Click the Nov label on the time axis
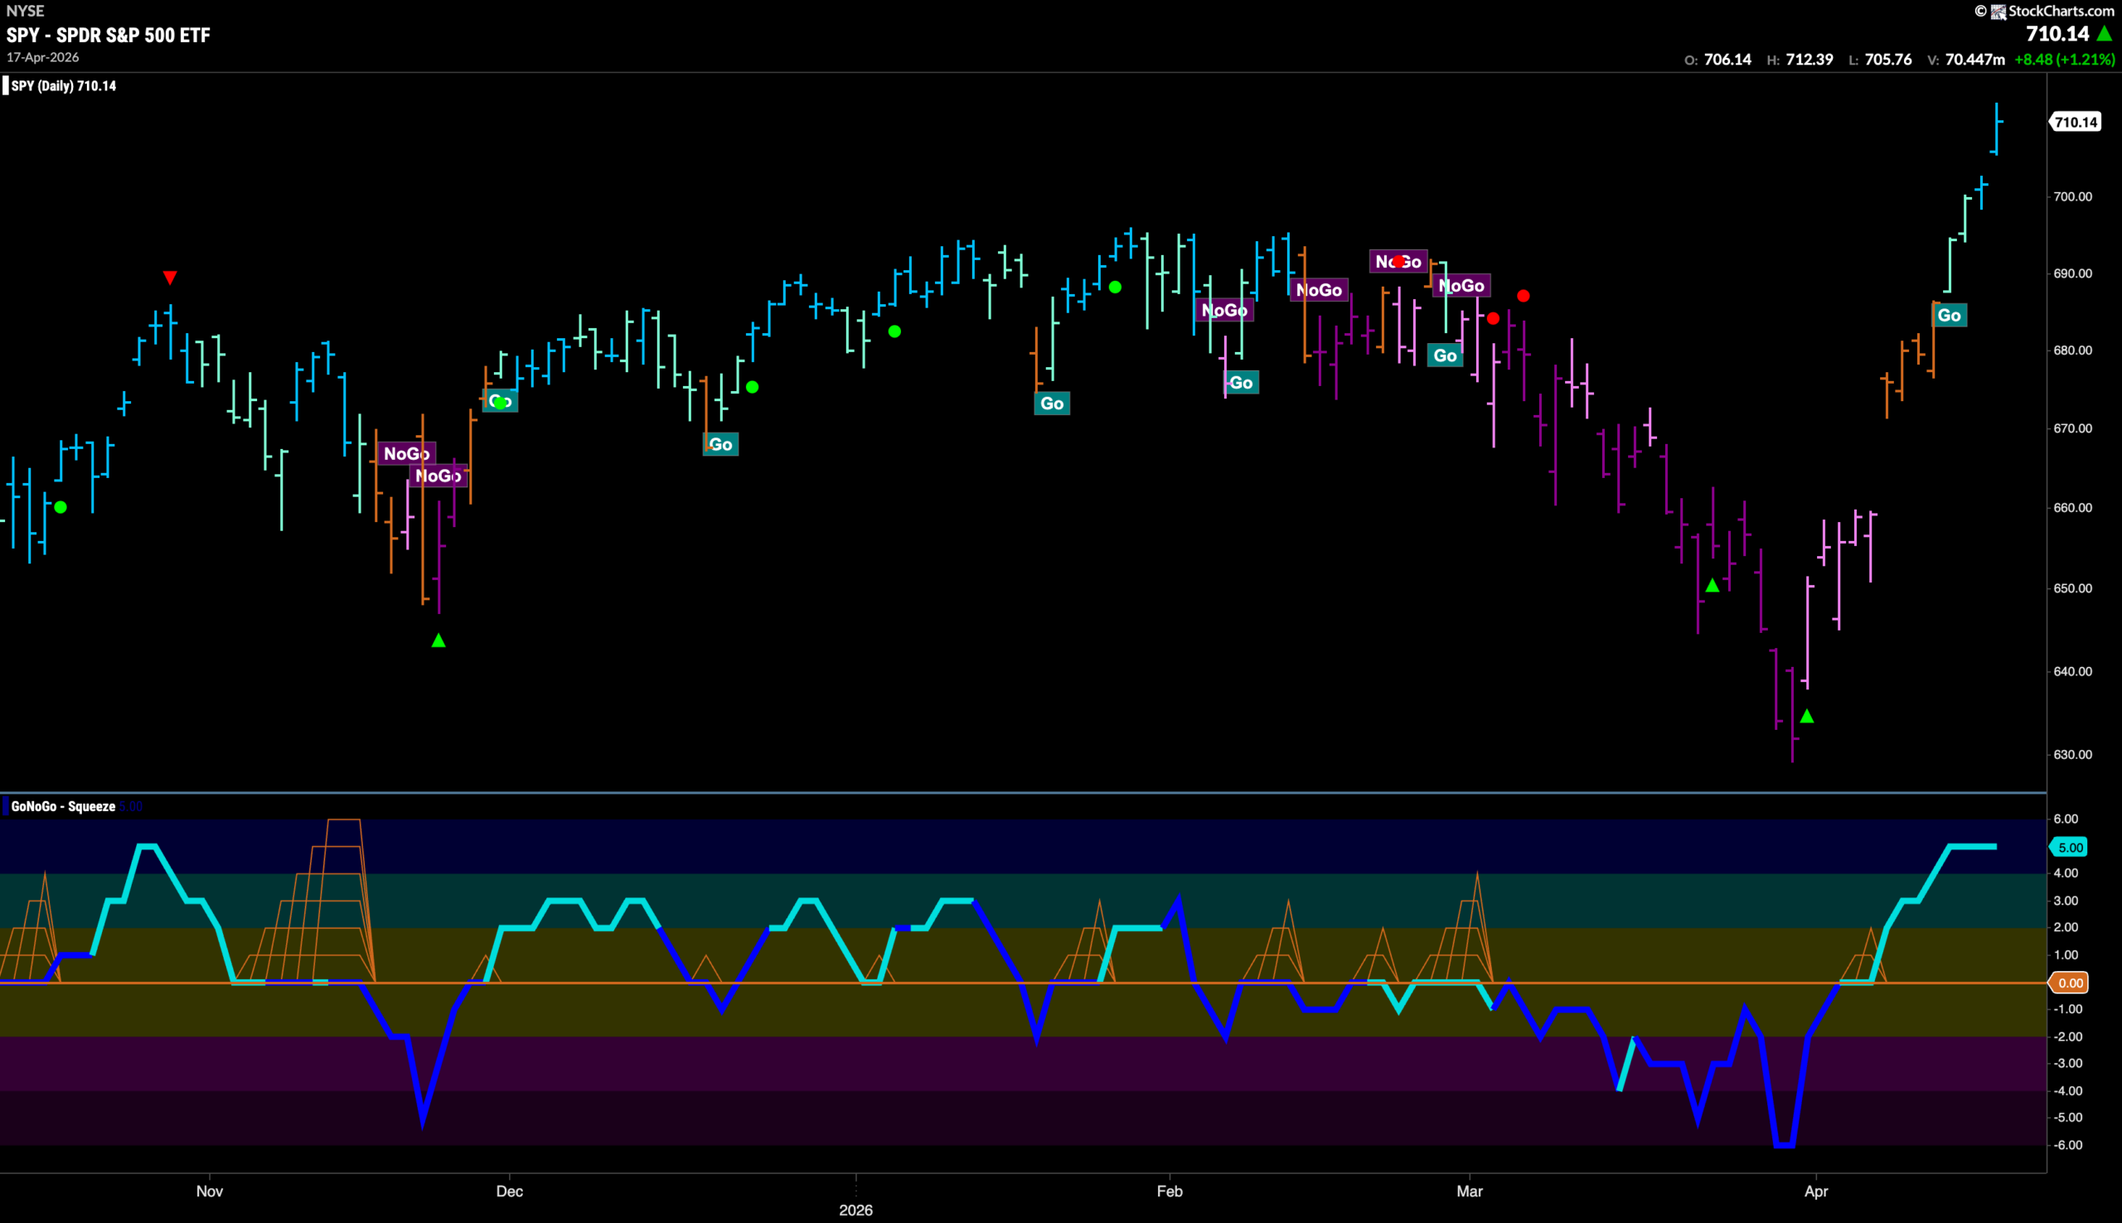The width and height of the screenshot is (2122, 1223). [x=209, y=1191]
